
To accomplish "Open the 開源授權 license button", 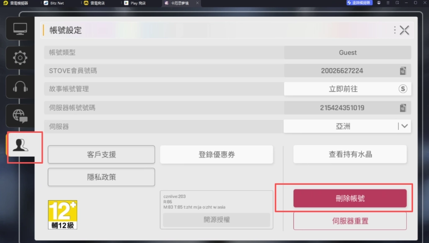I will 217,220.
